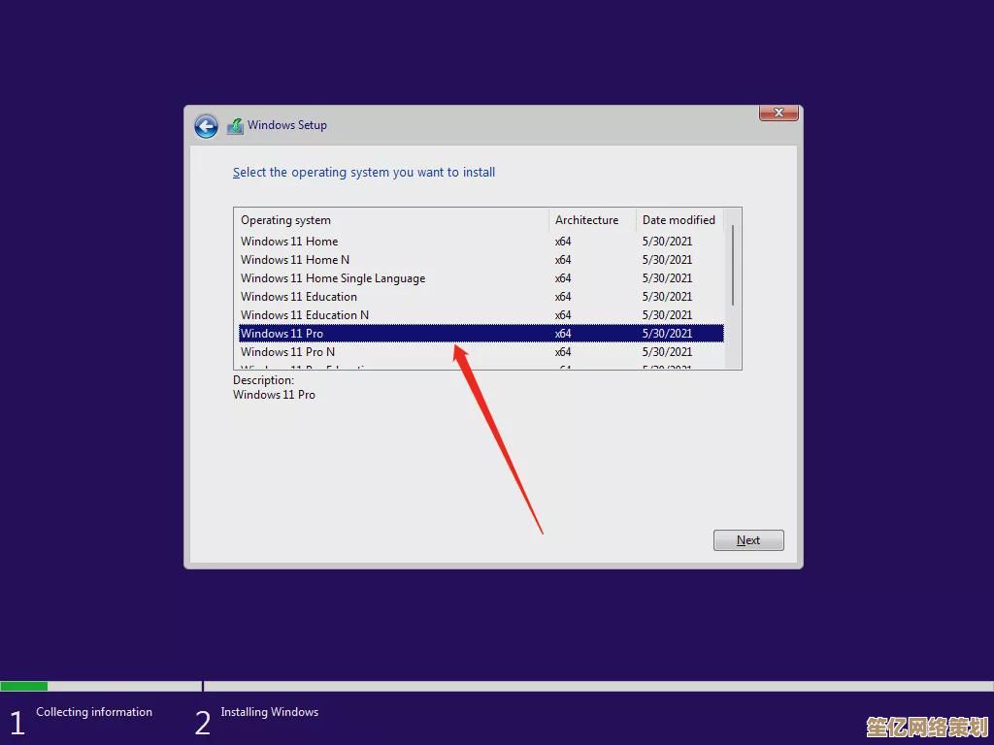Sort list by Operating system column
This screenshot has height=745, width=994.
click(285, 219)
